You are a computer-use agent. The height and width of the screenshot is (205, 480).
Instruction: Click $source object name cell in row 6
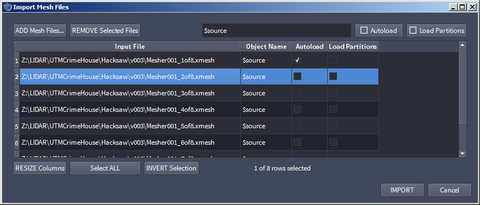point(266,143)
